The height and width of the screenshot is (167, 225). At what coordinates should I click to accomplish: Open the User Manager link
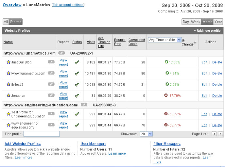coord(93,144)
